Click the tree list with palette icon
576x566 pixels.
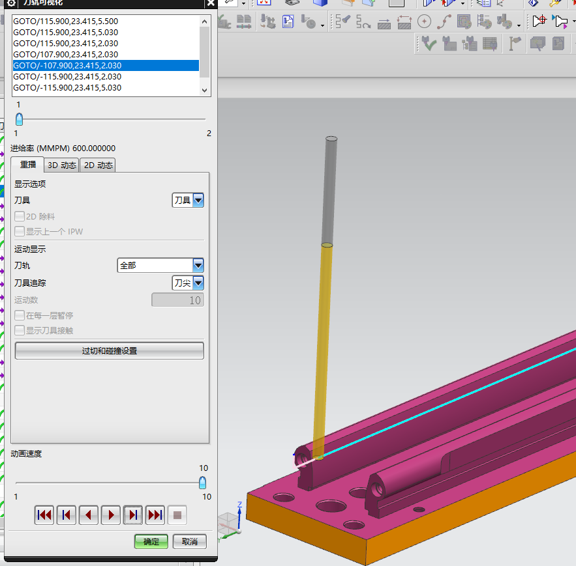[485, 21]
